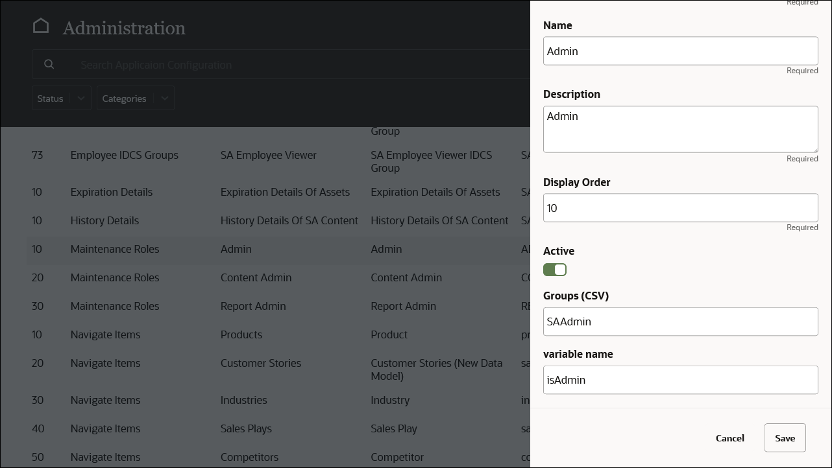This screenshot has width=832, height=468.
Task: Open the Status filter dropdown
Action: [x=61, y=98]
